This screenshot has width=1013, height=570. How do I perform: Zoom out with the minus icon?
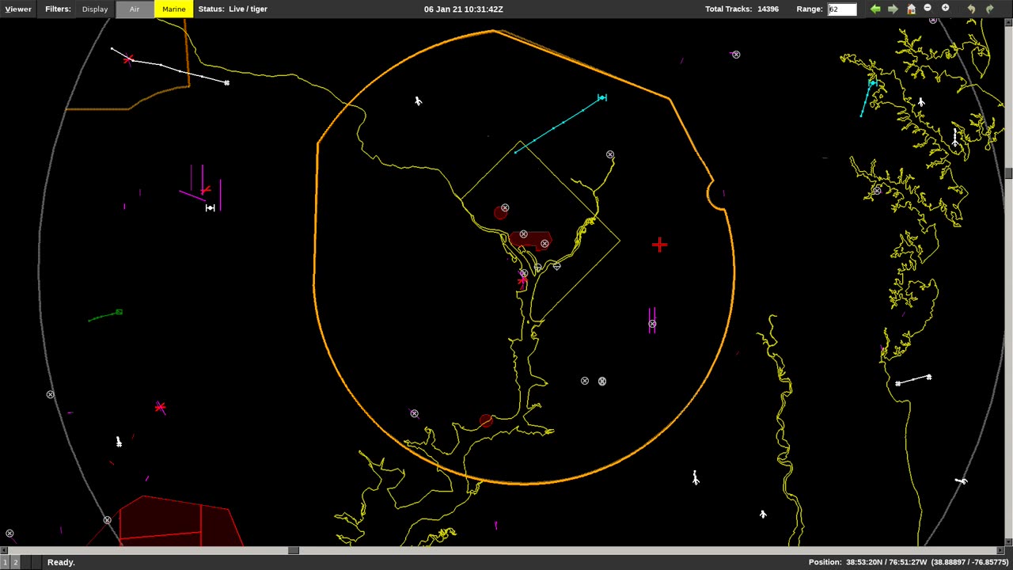point(928,8)
